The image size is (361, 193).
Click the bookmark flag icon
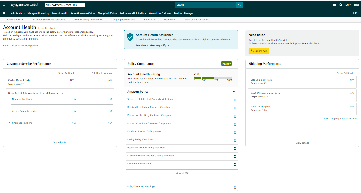point(4,13)
